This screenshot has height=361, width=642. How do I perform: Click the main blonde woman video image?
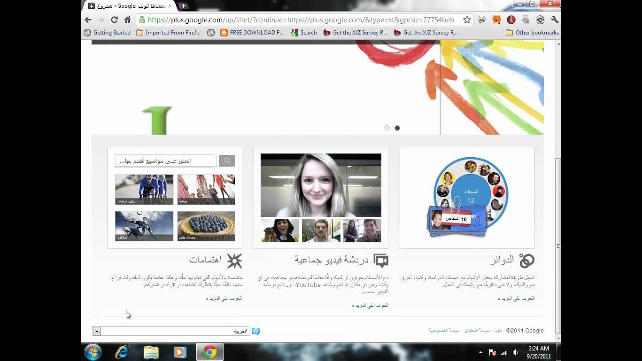(x=321, y=185)
